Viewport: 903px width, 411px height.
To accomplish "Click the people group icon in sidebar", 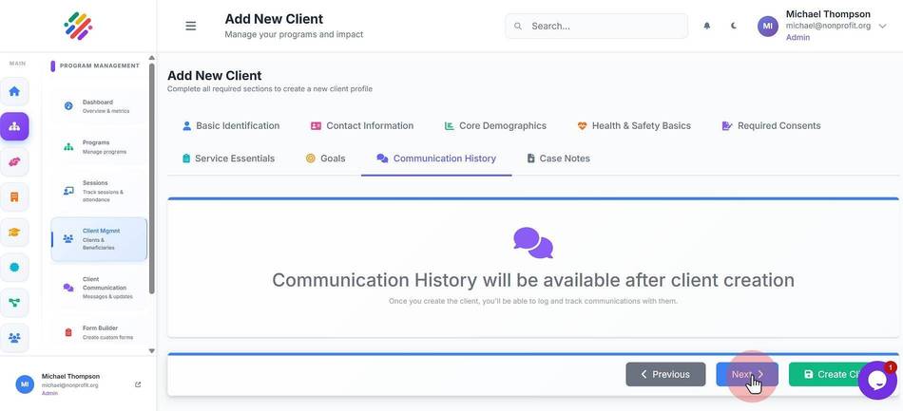I will pos(14,338).
